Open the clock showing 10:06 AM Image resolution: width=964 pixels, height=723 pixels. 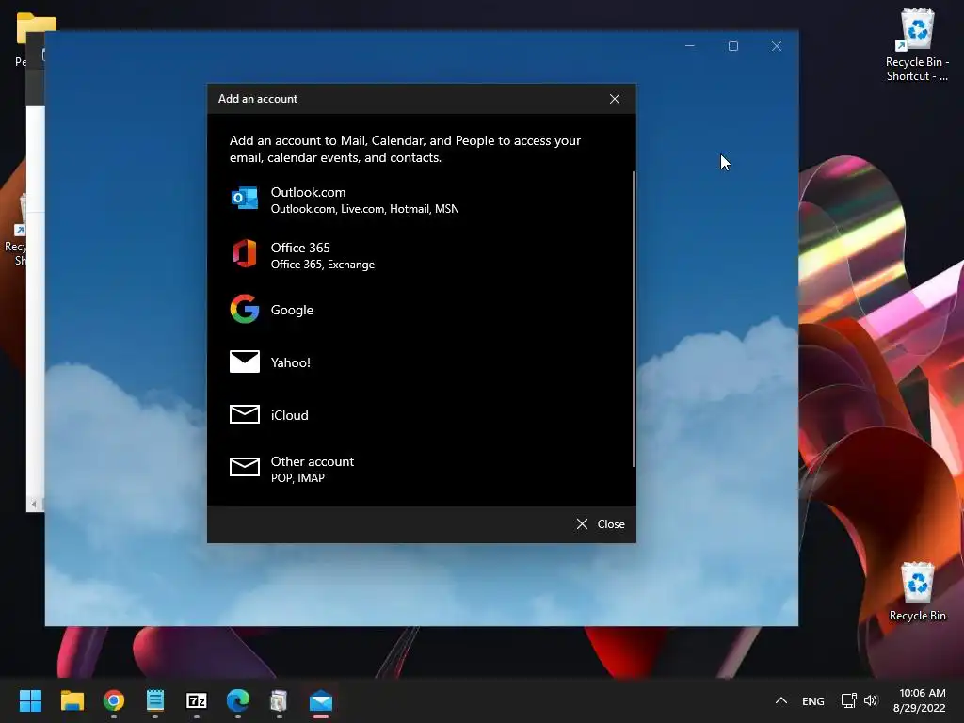pyautogui.click(x=920, y=700)
